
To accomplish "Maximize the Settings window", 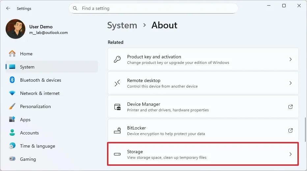I will 284,6.
